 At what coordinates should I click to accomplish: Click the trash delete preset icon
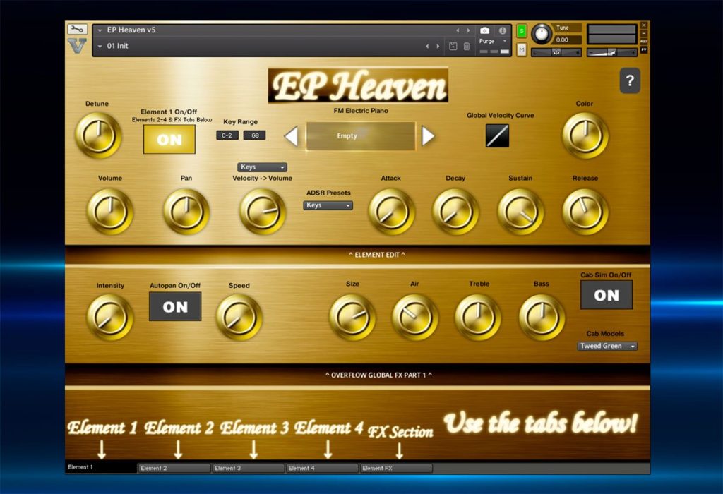point(467,46)
